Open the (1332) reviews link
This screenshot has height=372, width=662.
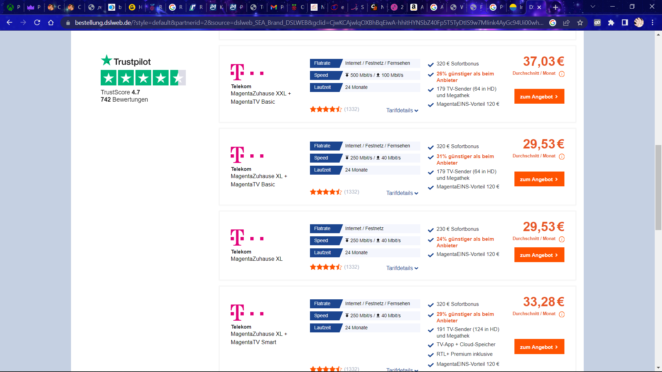[x=351, y=109]
